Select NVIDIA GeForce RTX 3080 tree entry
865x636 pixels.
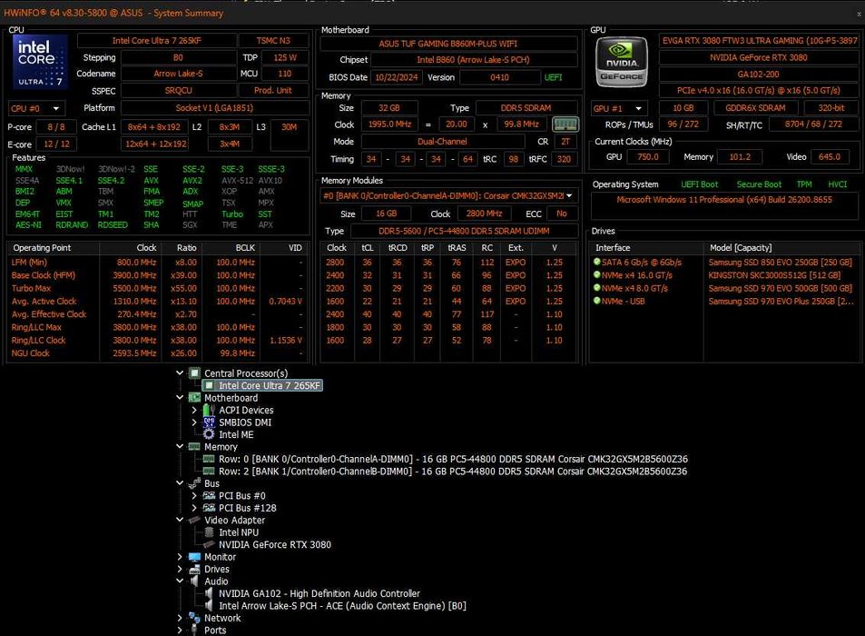275,544
